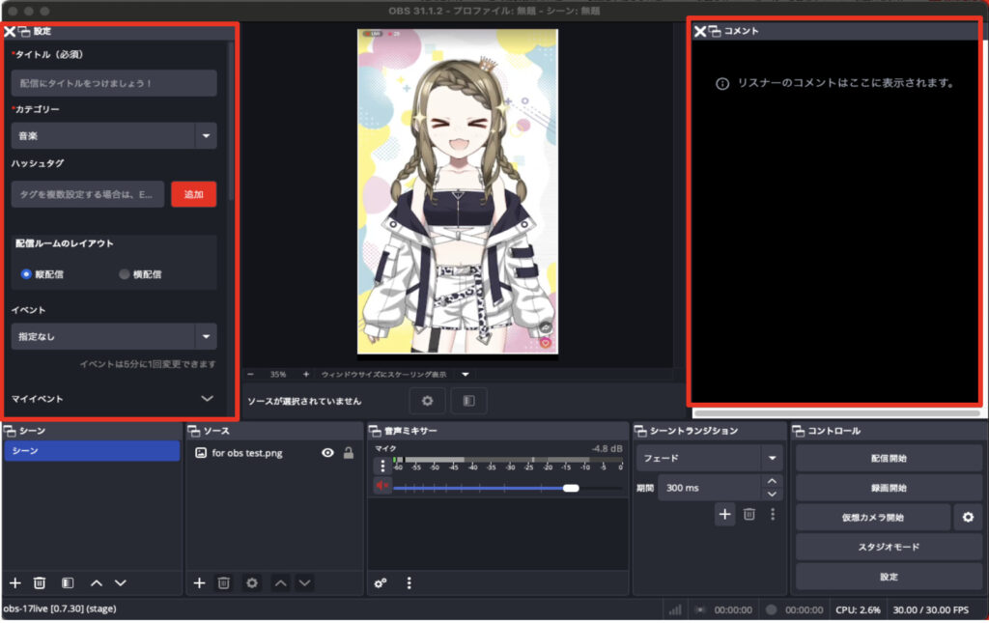Add a transition with the plus icon
The height and width of the screenshot is (623, 989).
(724, 514)
